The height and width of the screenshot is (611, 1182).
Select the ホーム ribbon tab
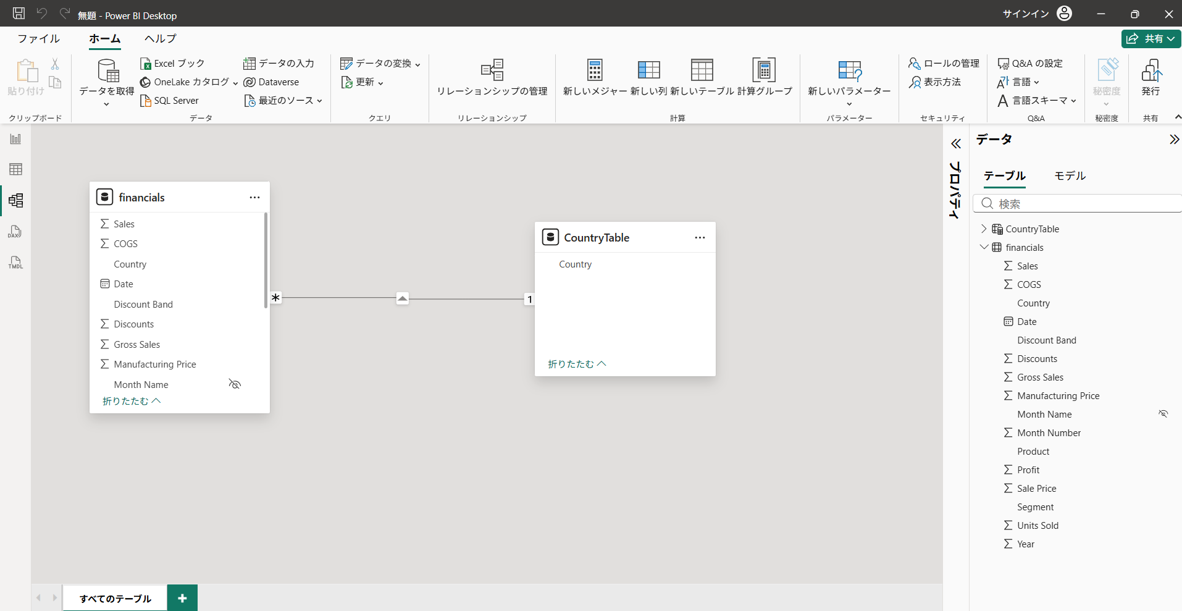pyautogui.click(x=105, y=38)
